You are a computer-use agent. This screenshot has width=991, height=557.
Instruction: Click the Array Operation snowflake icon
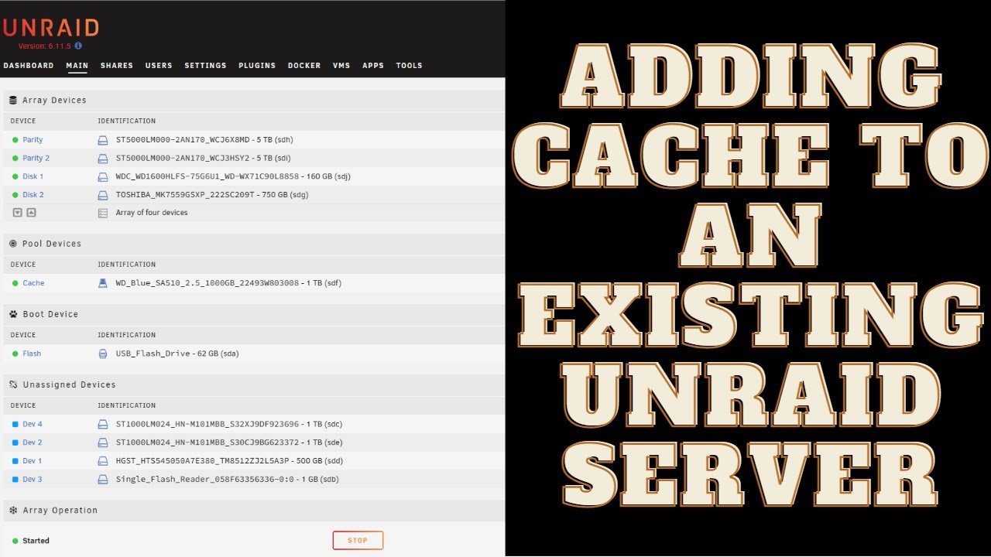tap(13, 511)
